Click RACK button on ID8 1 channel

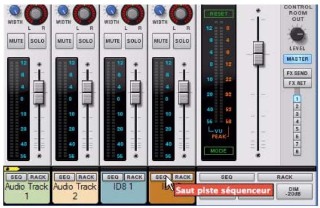coord(134,177)
